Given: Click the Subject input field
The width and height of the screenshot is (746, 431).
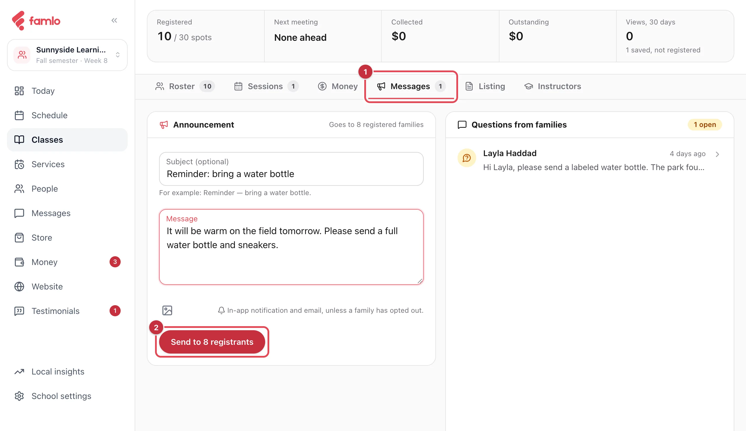Looking at the screenshot, I should pos(291,169).
